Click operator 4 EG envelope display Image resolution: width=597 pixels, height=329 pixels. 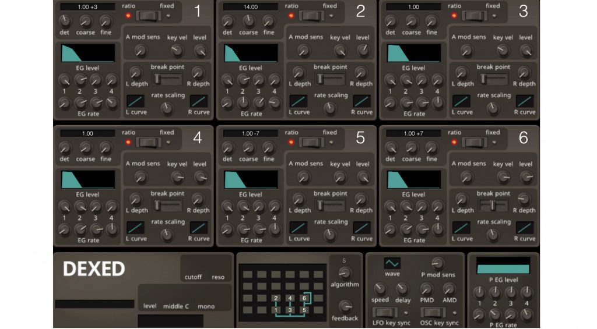coord(88,179)
